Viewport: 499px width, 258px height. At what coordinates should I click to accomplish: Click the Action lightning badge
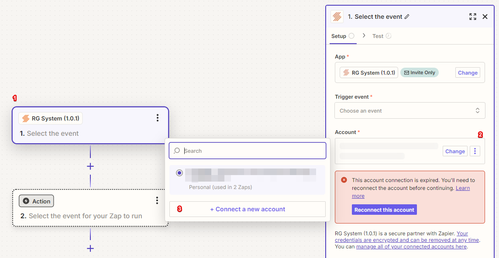(36, 201)
